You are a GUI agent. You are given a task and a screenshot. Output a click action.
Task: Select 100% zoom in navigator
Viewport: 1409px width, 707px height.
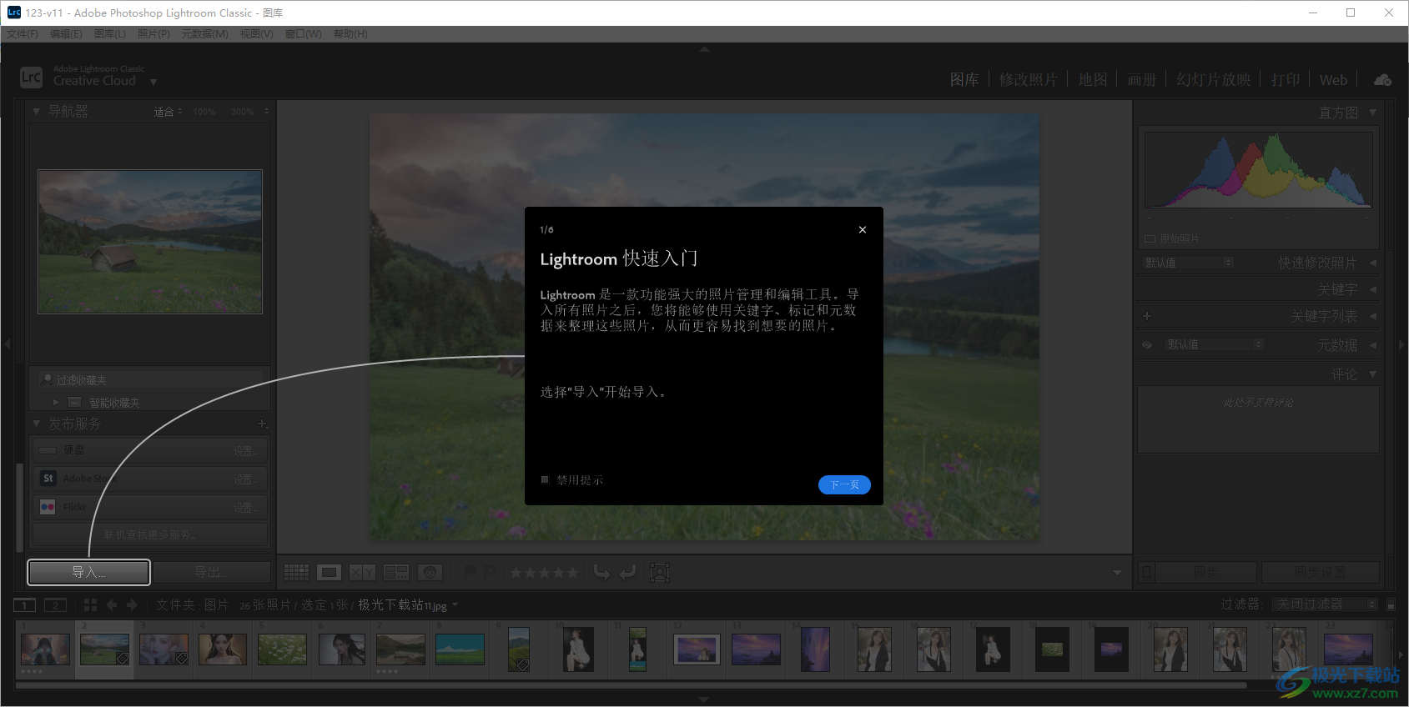(x=204, y=112)
